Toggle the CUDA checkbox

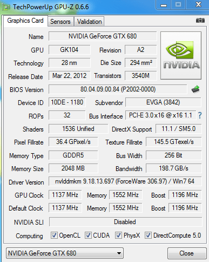(88, 235)
